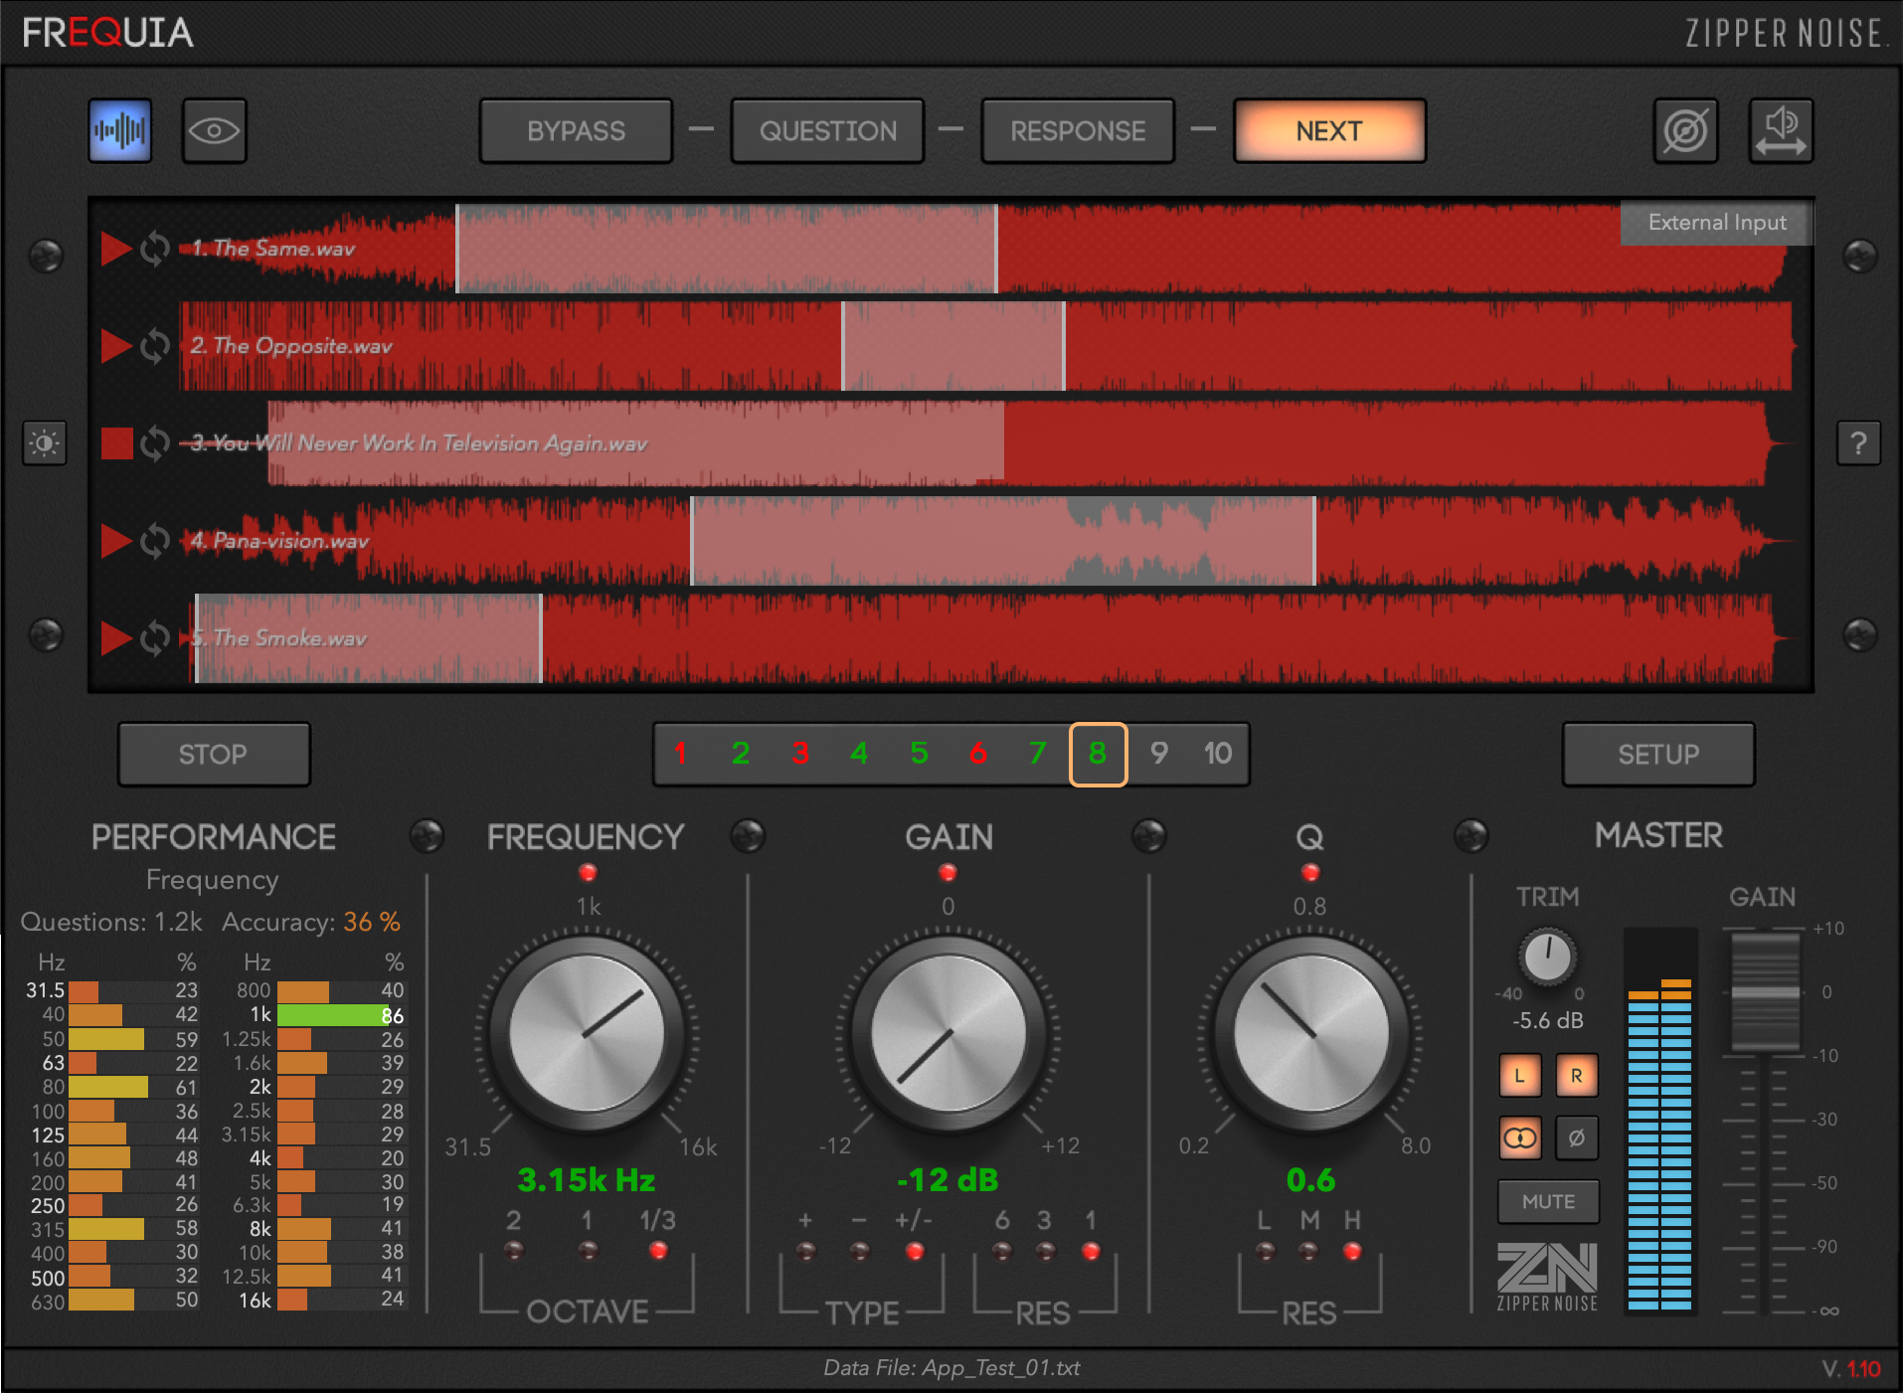Play track 1. The Same.wav

tap(116, 249)
